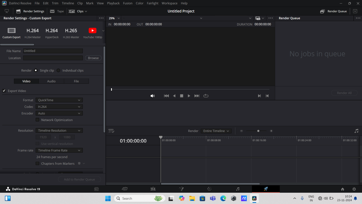Open the Frame rate dropdown
The height and width of the screenshot is (204, 362).
point(59,150)
